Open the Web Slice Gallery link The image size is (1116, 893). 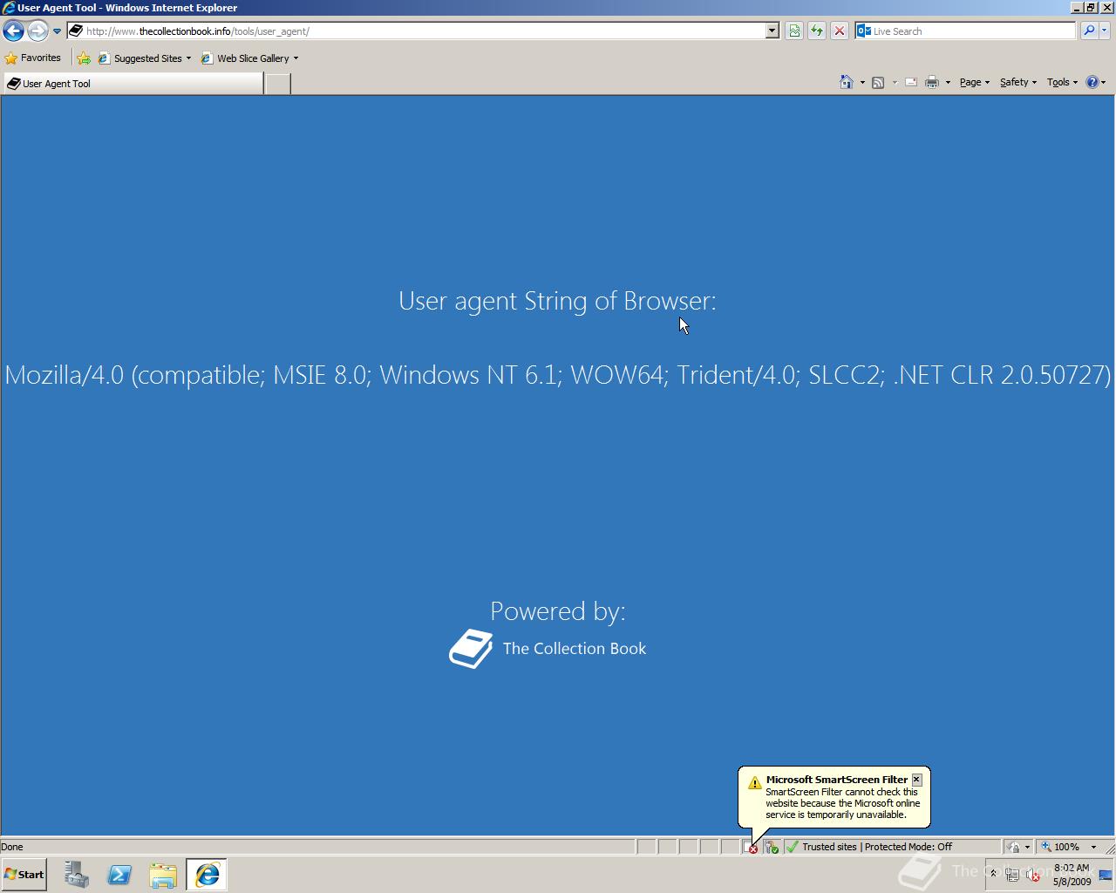pos(246,58)
